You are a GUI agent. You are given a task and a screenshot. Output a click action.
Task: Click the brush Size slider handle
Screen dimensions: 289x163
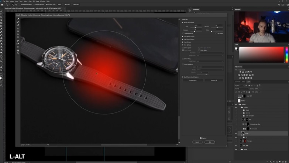coord(195,27)
